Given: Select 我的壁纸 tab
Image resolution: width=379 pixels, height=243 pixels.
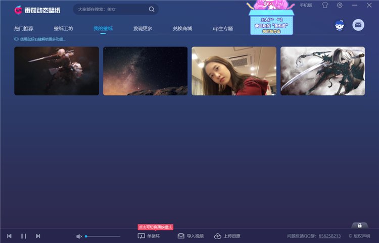Looking at the screenshot, I should pyautogui.click(x=103, y=28).
